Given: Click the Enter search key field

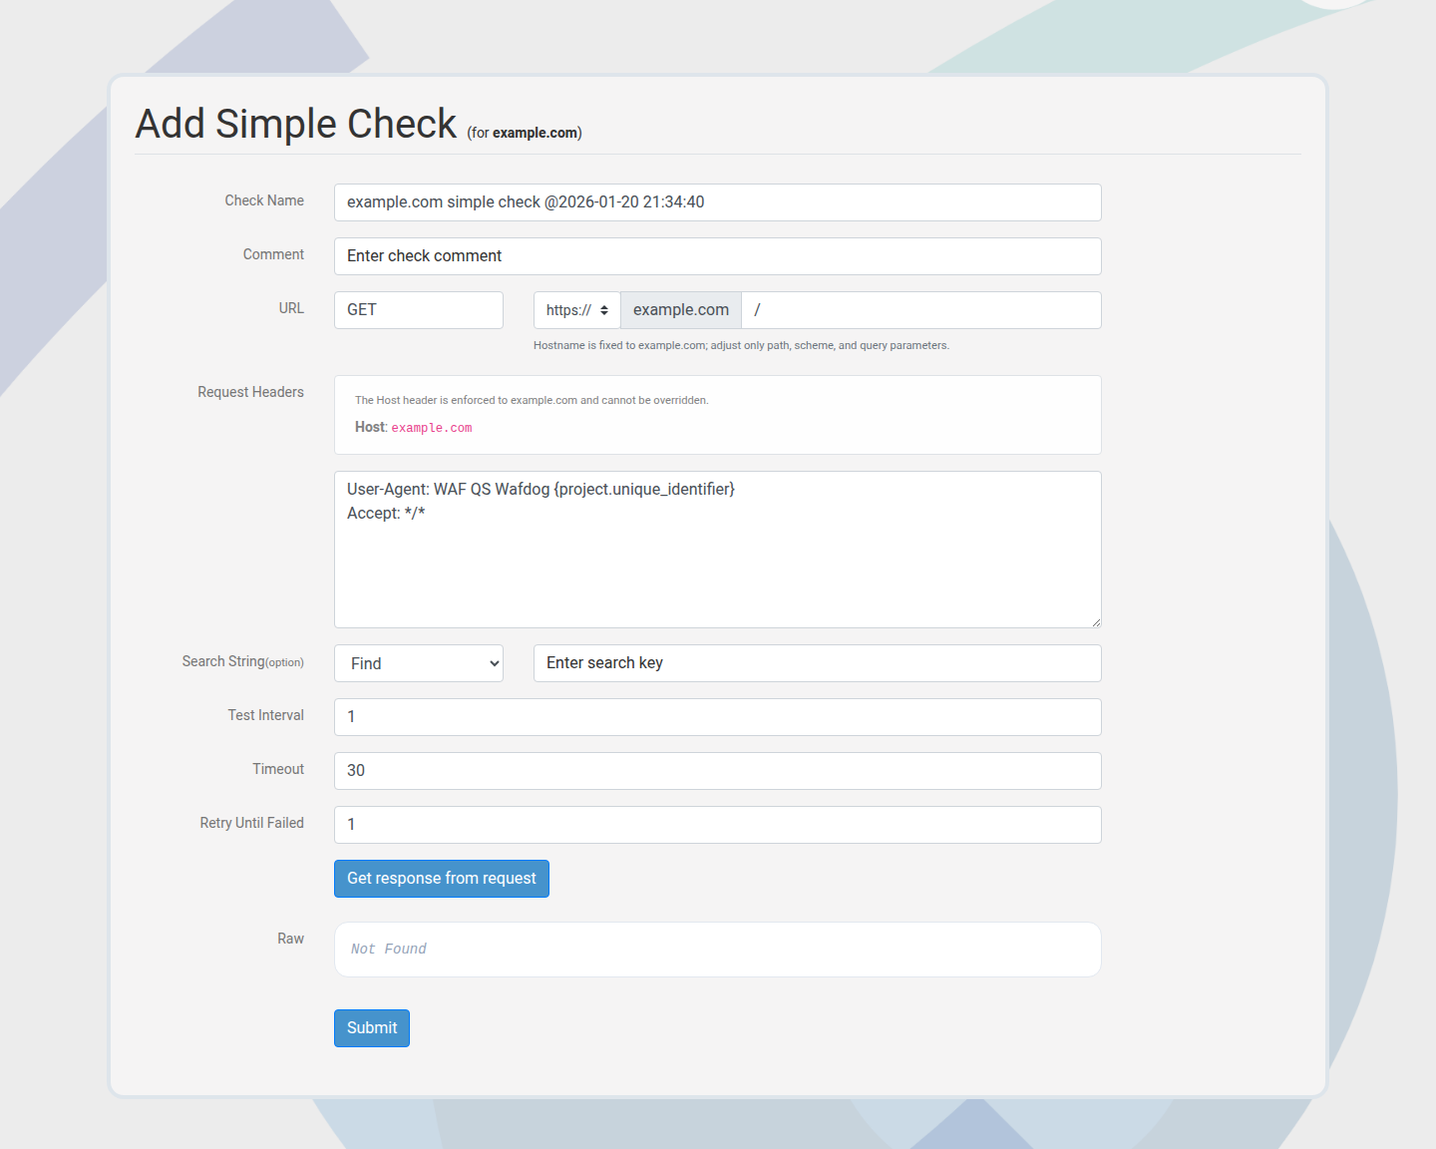Looking at the screenshot, I should click(x=816, y=663).
